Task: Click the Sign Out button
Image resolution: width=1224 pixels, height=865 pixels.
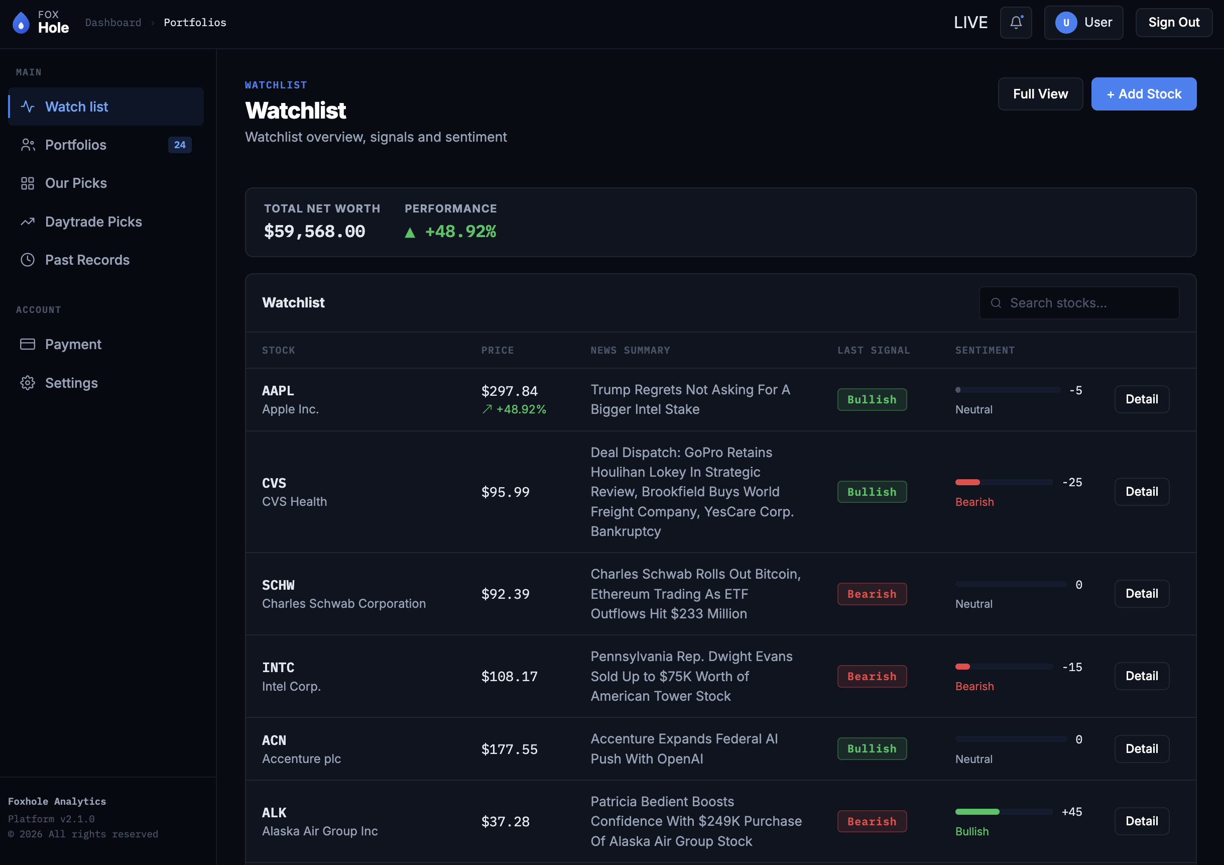Action: [1174, 23]
